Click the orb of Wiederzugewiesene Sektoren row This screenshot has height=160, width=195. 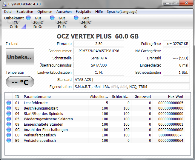click(x=9, y=119)
